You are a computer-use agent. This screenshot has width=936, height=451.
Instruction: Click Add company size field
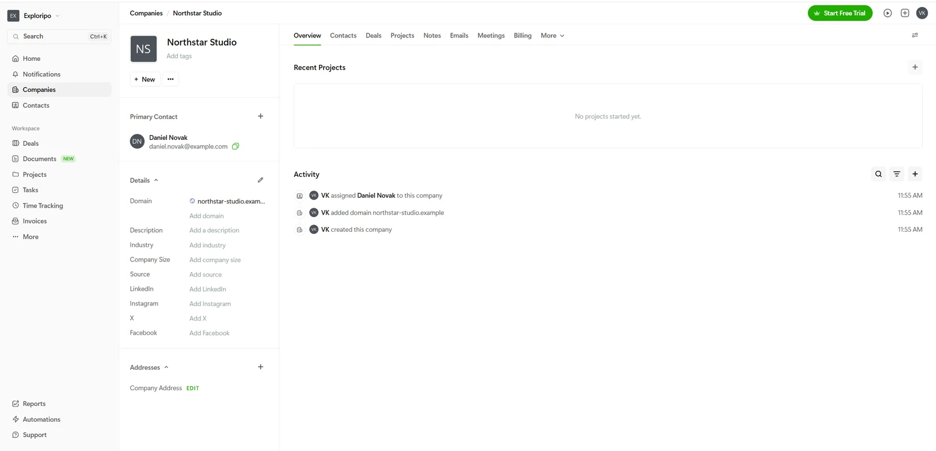pyautogui.click(x=215, y=260)
